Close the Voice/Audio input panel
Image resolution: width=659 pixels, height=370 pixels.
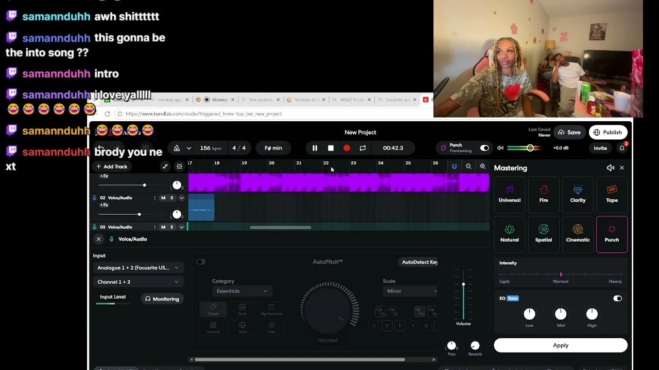click(x=98, y=239)
